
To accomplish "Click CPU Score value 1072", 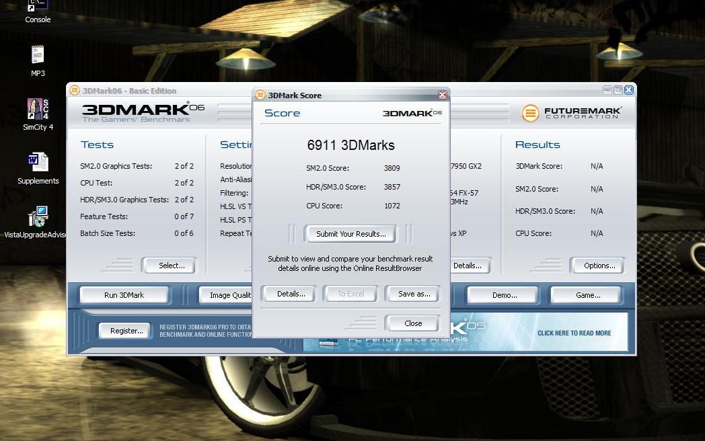I will [392, 206].
